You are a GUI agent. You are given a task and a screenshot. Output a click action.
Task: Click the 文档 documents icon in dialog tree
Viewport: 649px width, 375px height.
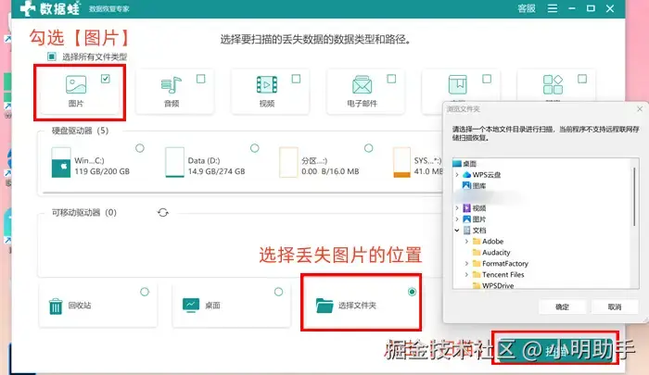point(467,231)
